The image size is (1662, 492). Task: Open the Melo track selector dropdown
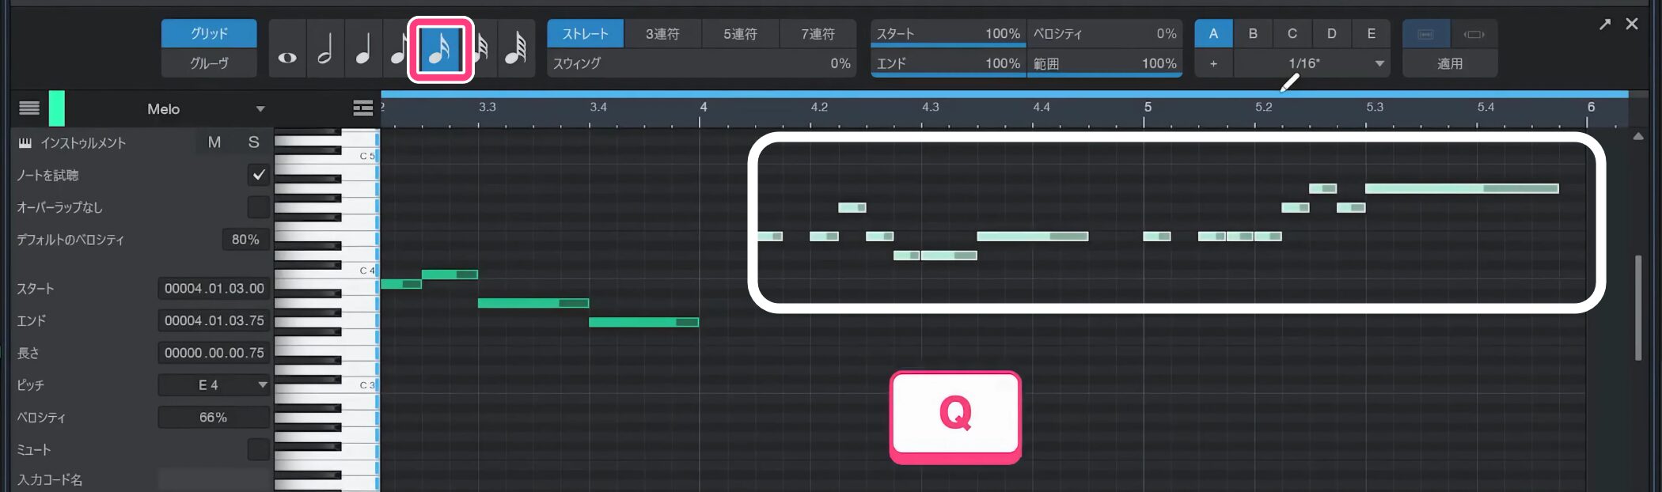(x=260, y=109)
